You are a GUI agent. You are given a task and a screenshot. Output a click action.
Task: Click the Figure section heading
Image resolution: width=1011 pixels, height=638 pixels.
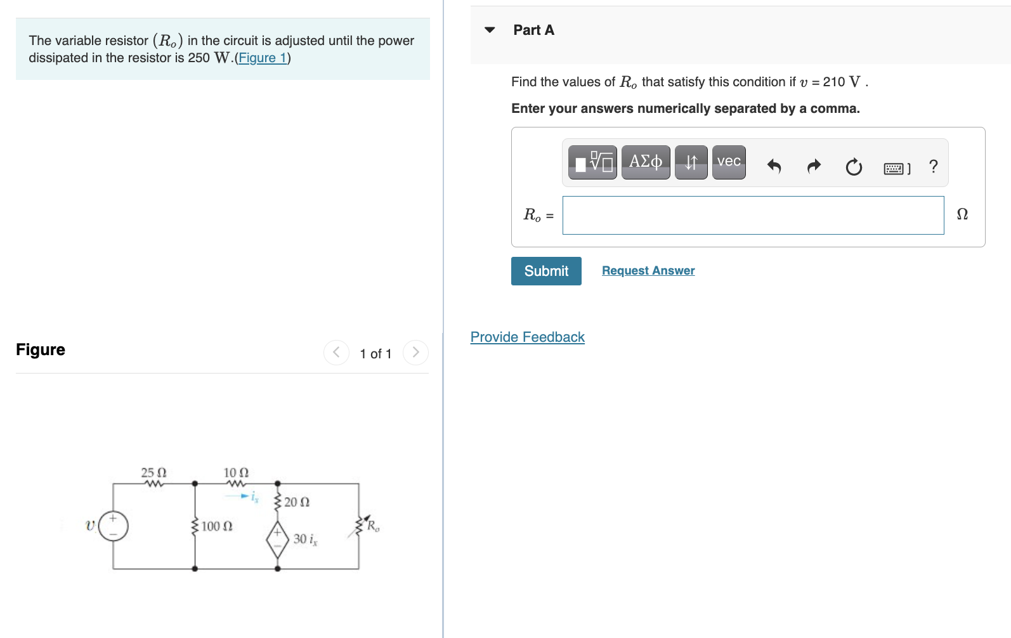(40, 349)
